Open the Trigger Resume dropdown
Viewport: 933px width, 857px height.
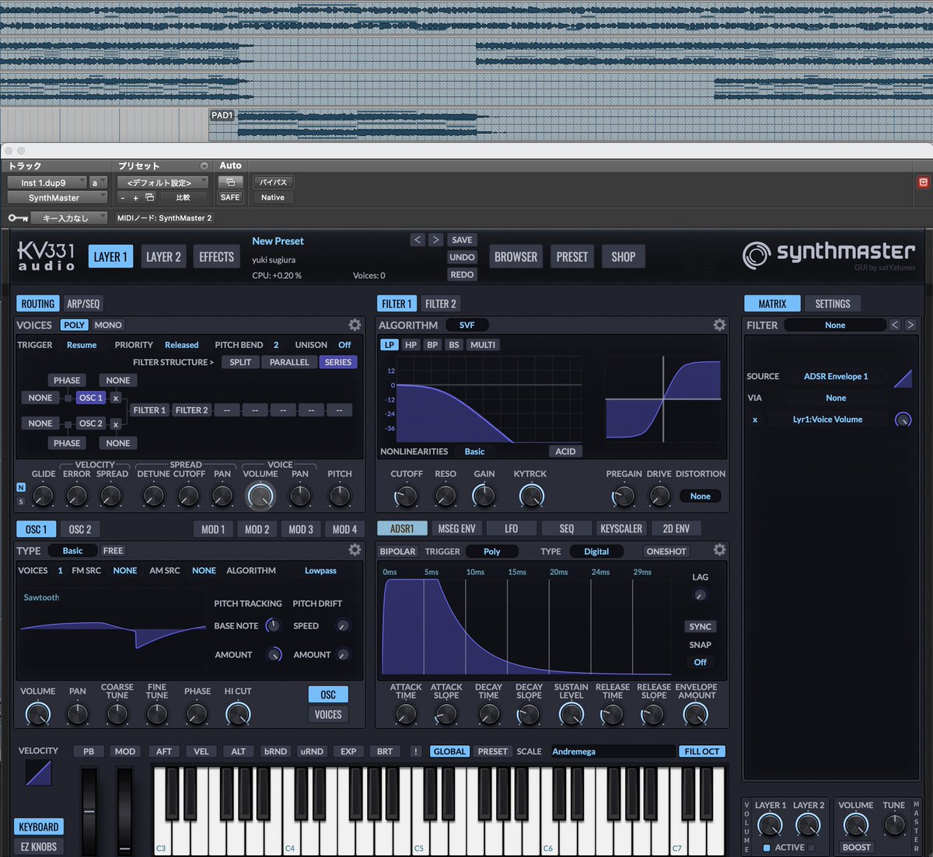click(82, 345)
